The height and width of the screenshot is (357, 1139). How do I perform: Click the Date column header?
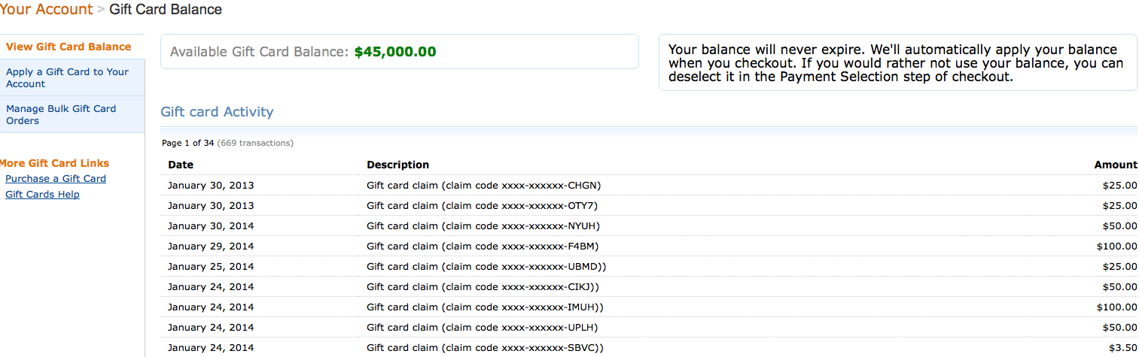tap(181, 165)
